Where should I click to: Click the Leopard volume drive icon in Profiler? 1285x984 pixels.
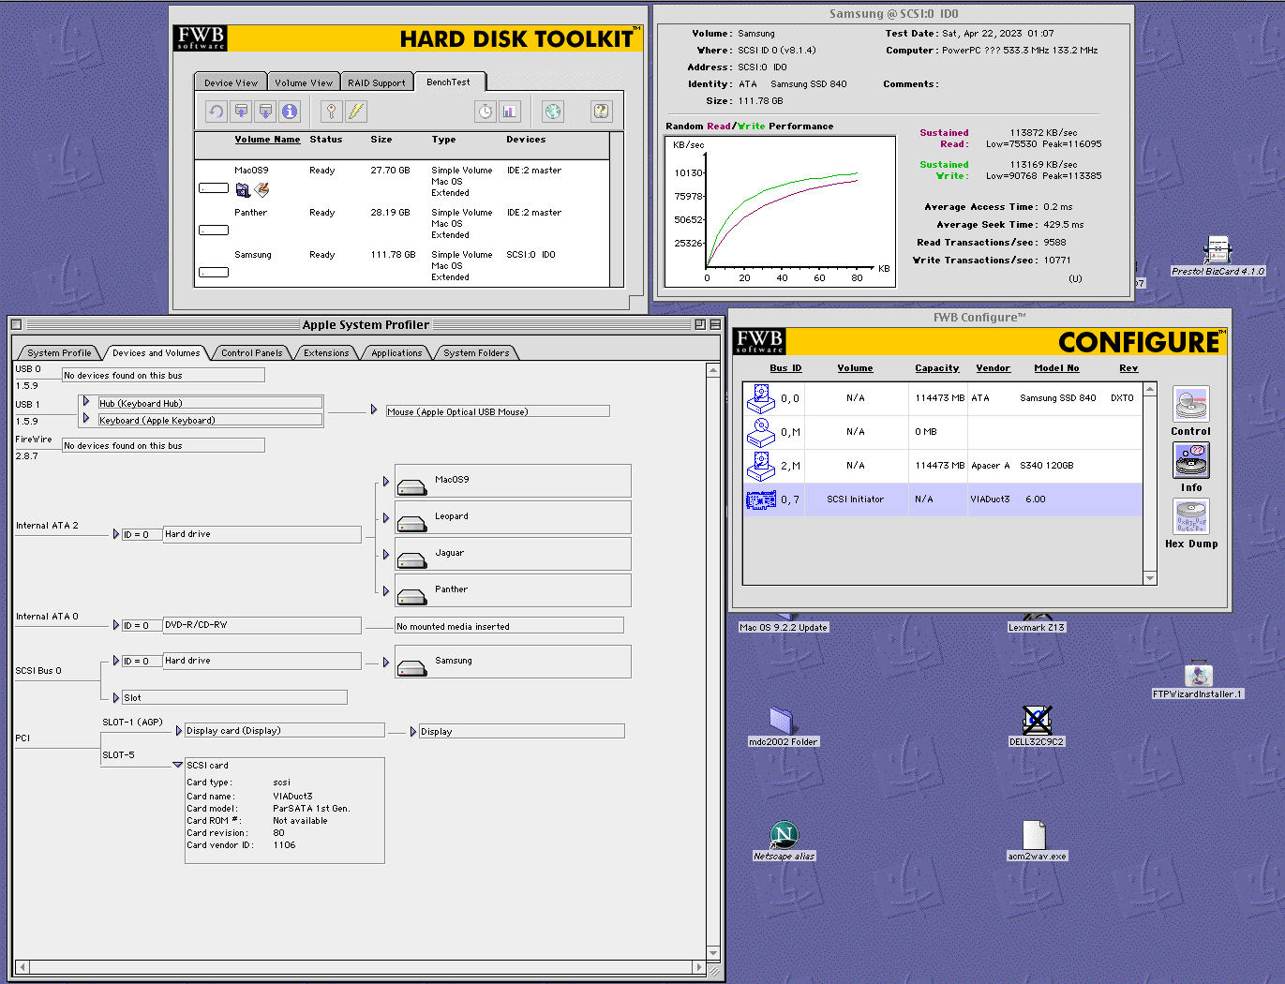[x=411, y=523]
